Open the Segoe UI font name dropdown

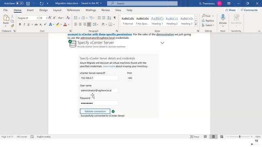coord(38,18)
